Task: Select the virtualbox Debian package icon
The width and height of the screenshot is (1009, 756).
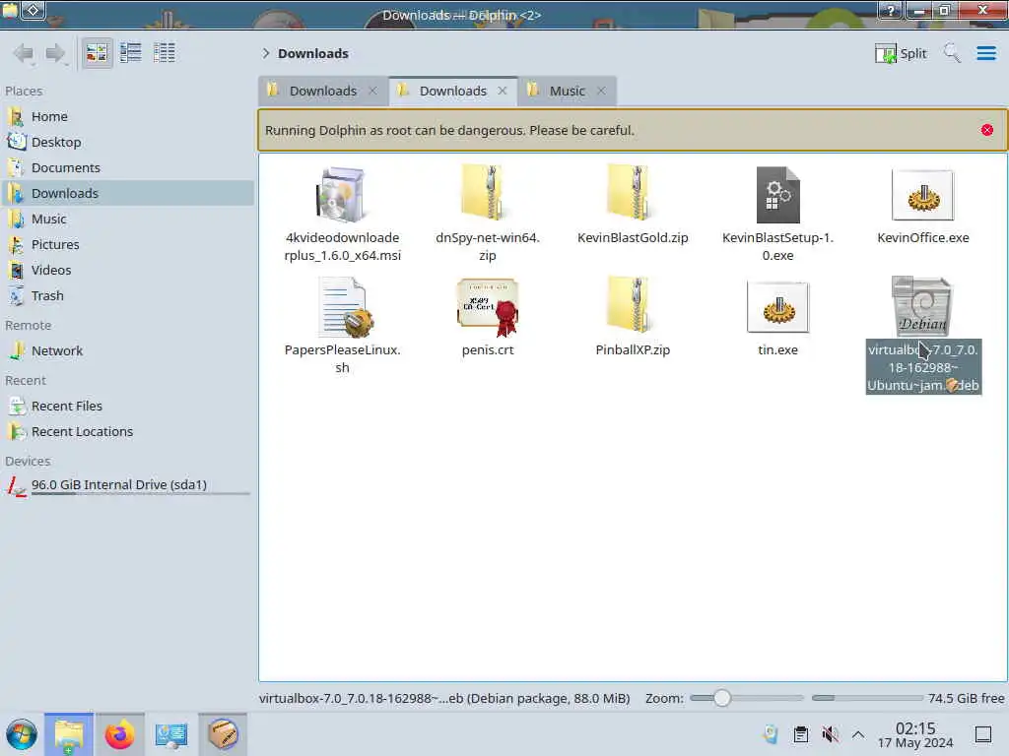Action: pos(922,307)
